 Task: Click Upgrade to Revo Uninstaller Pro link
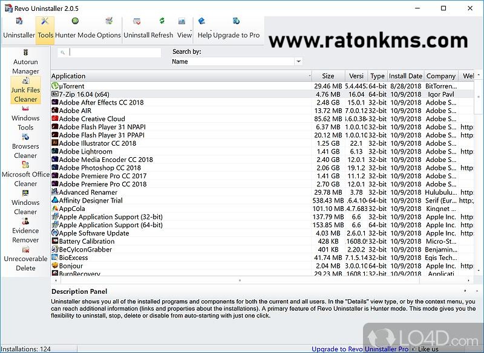pos(360,349)
